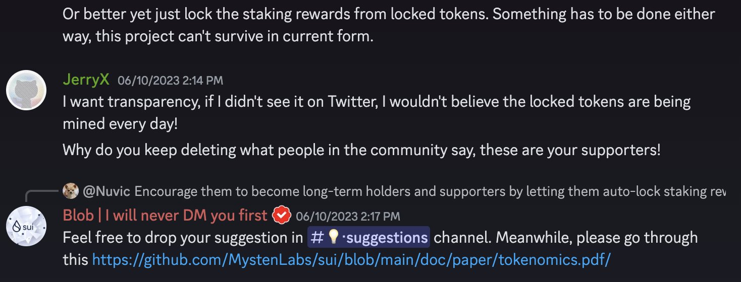Open the GitHub tokenomics.pdf link
Viewport: 741px width, 282px height.
click(x=351, y=260)
